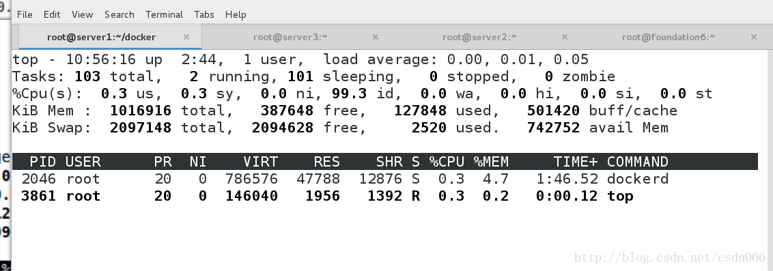
Task: Open the File menu
Action: (x=25, y=14)
